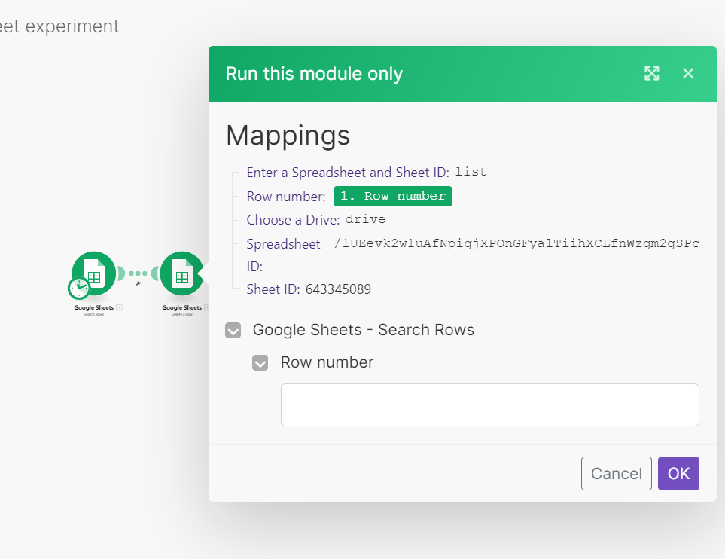This screenshot has height=559, width=725.
Task: Click the scenario title text at top-left
Action: point(59,26)
